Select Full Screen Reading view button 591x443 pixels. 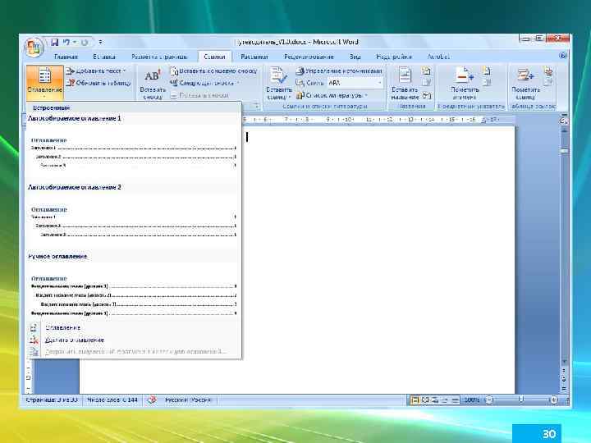point(425,400)
